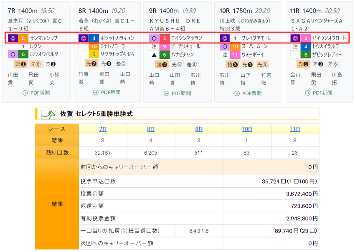Select horse name レクシー in 7R
The height and width of the screenshot is (252, 355).
(x=37, y=46)
